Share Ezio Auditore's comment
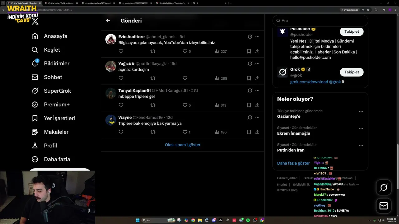The width and height of the screenshot is (399, 224). coord(257,51)
